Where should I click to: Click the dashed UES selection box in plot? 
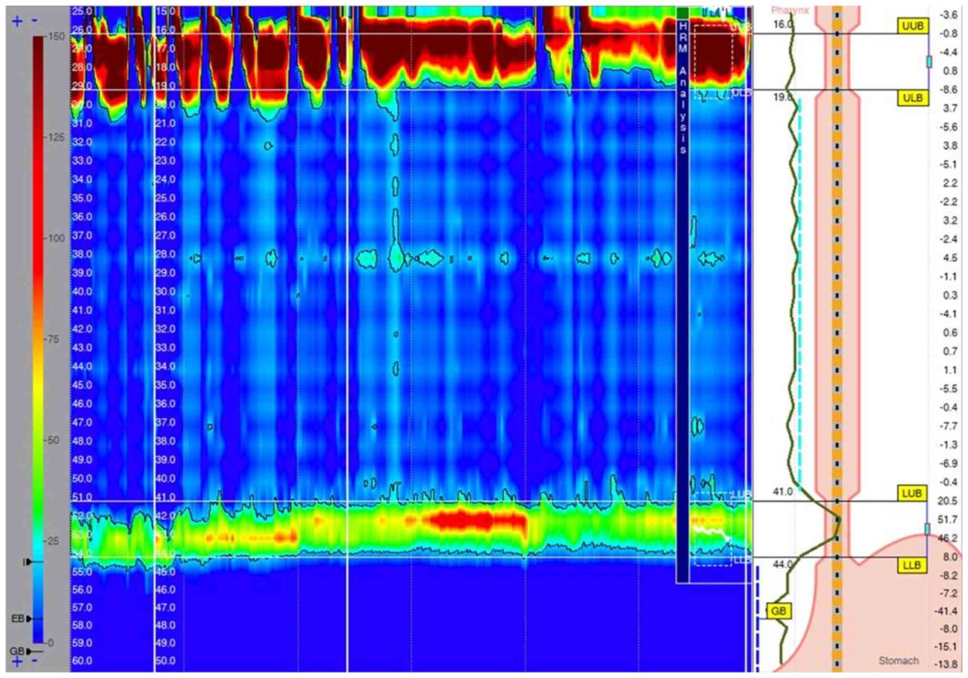pos(713,61)
